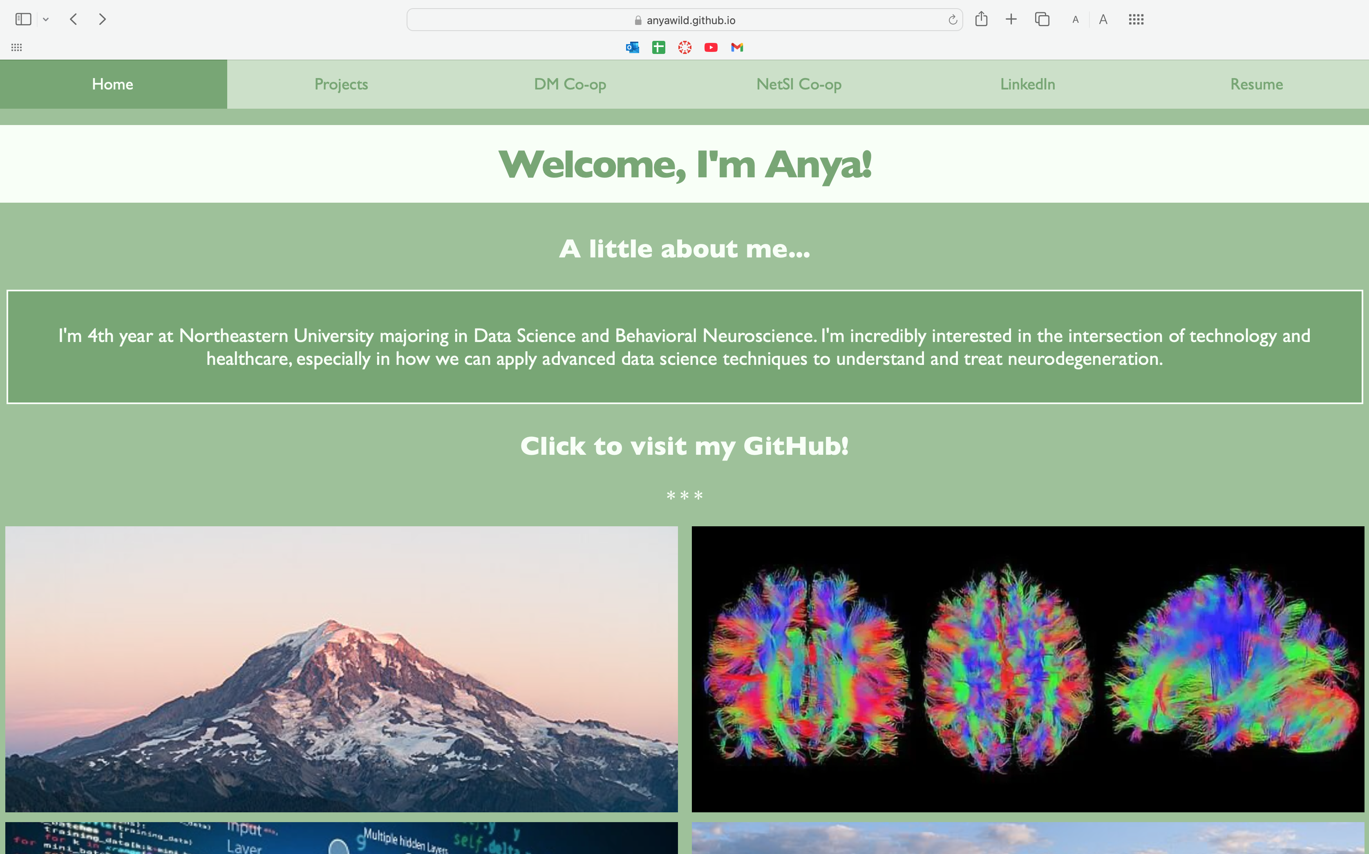Decrease text size with the small A
The image size is (1369, 854).
click(x=1075, y=20)
